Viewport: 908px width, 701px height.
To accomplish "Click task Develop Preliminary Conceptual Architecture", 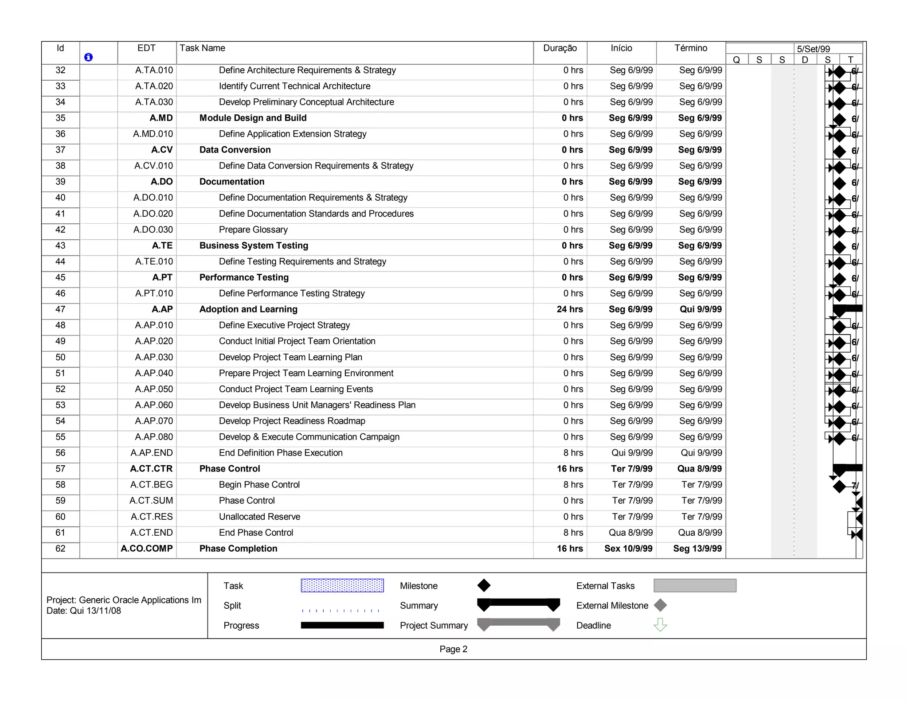I will click(x=306, y=102).
